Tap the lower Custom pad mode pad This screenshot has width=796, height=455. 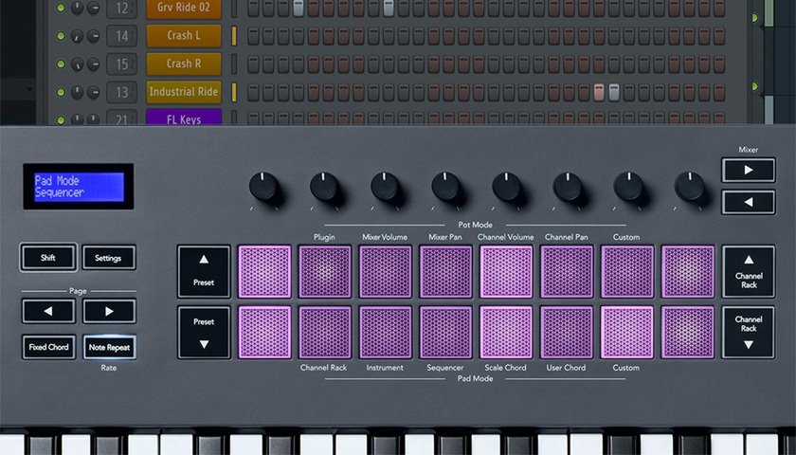pyautogui.click(x=627, y=333)
